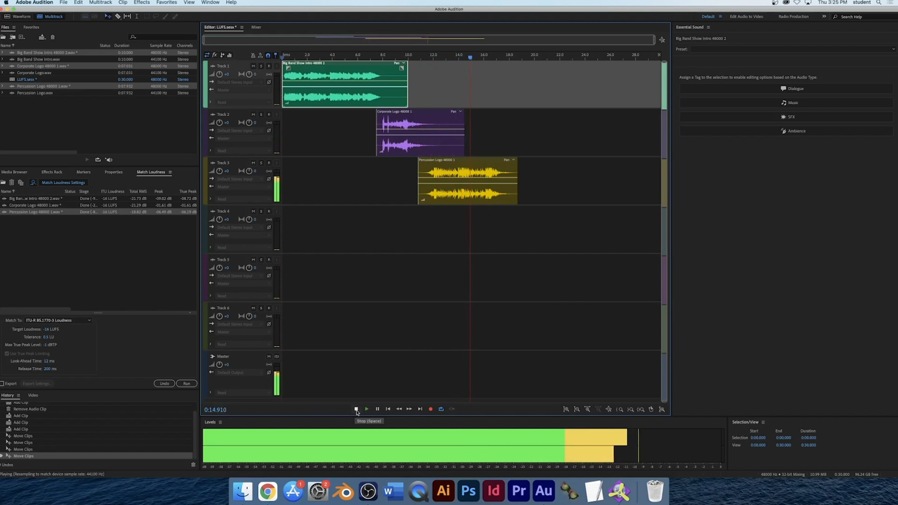Assign the Dialogue audio type
The width and height of the screenshot is (898, 505).
point(792,89)
